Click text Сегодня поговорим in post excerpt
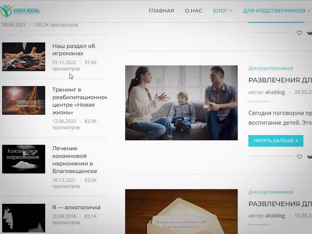The width and height of the screenshot is (312, 234). click(276, 113)
